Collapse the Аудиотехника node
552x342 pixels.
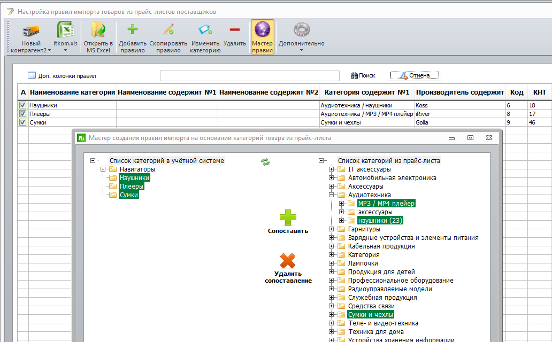pos(331,195)
